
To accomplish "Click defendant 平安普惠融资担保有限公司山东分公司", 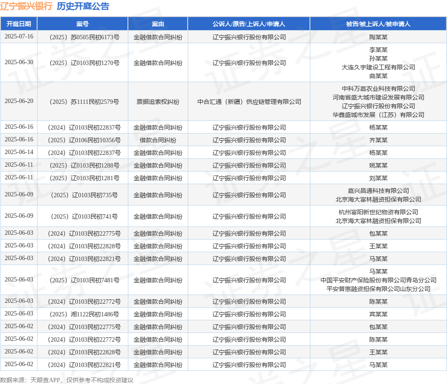I will 378,289.
